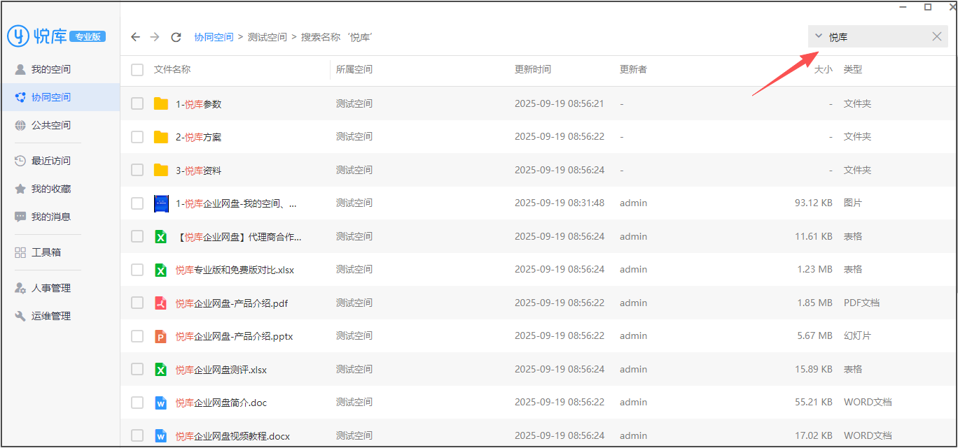The image size is (958, 448).
Task: Check the box for 1-悦库企业网盘-我的空间 image
Action: pyautogui.click(x=137, y=203)
